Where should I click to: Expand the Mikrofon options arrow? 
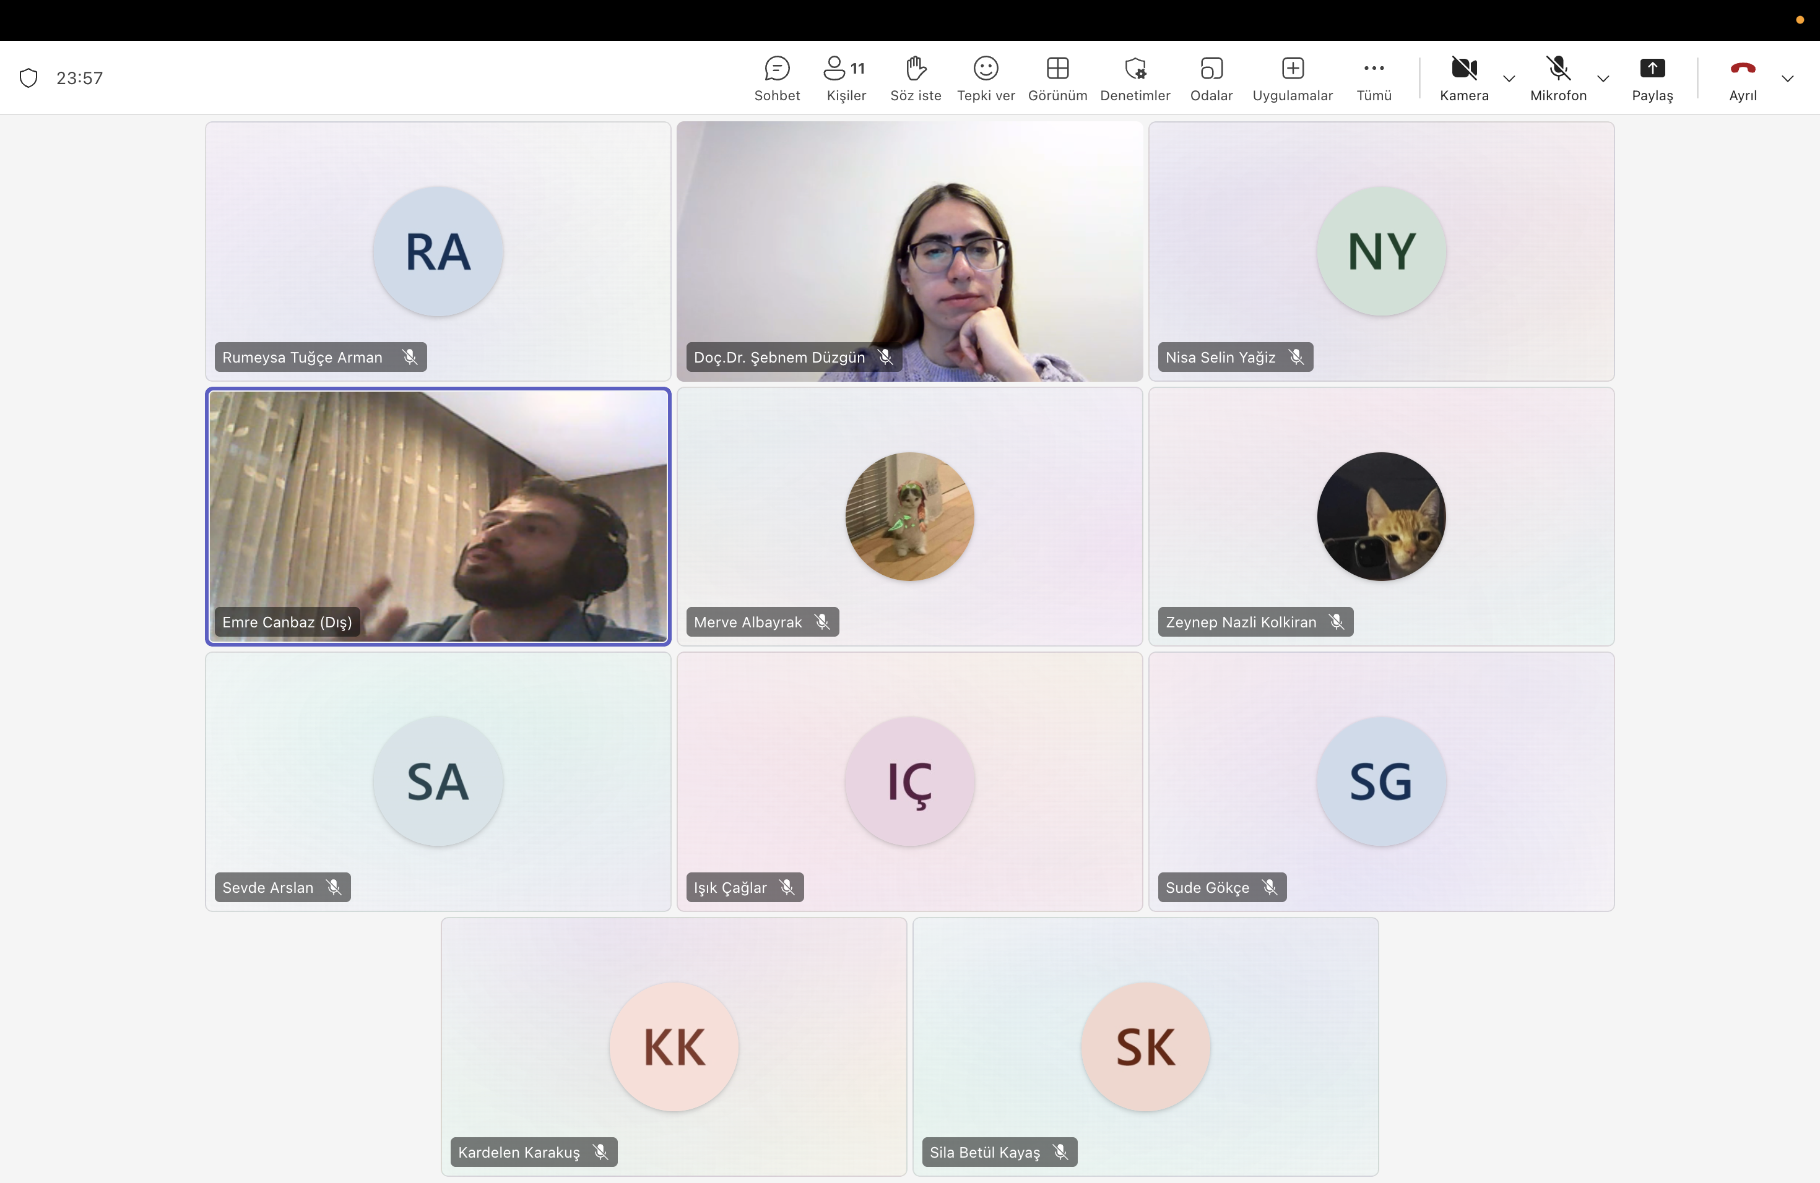pyautogui.click(x=1603, y=79)
